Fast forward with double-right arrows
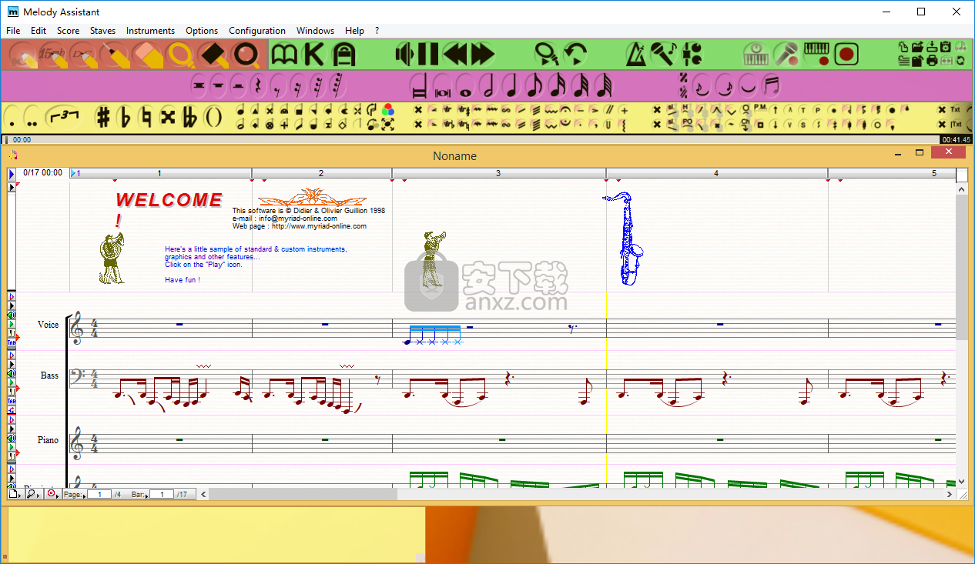975x564 pixels. pyautogui.click(x=482, y=55)
